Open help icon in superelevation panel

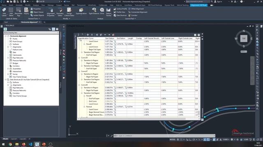coord(199,35)
